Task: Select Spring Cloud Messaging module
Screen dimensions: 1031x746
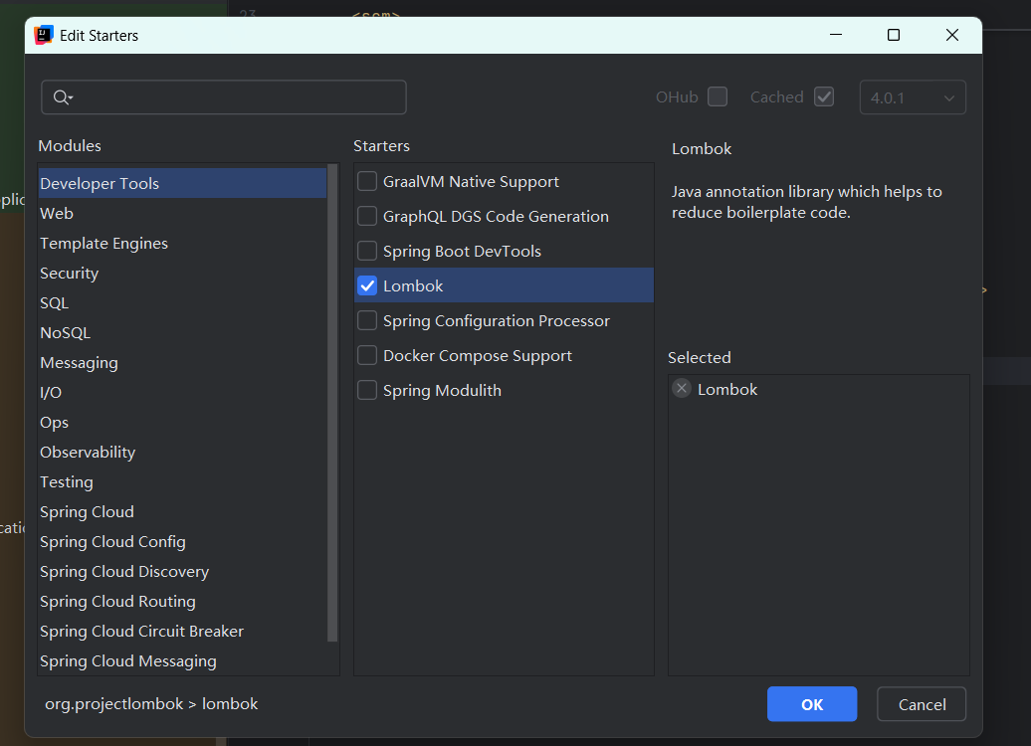Action: (x=182, y=661)
